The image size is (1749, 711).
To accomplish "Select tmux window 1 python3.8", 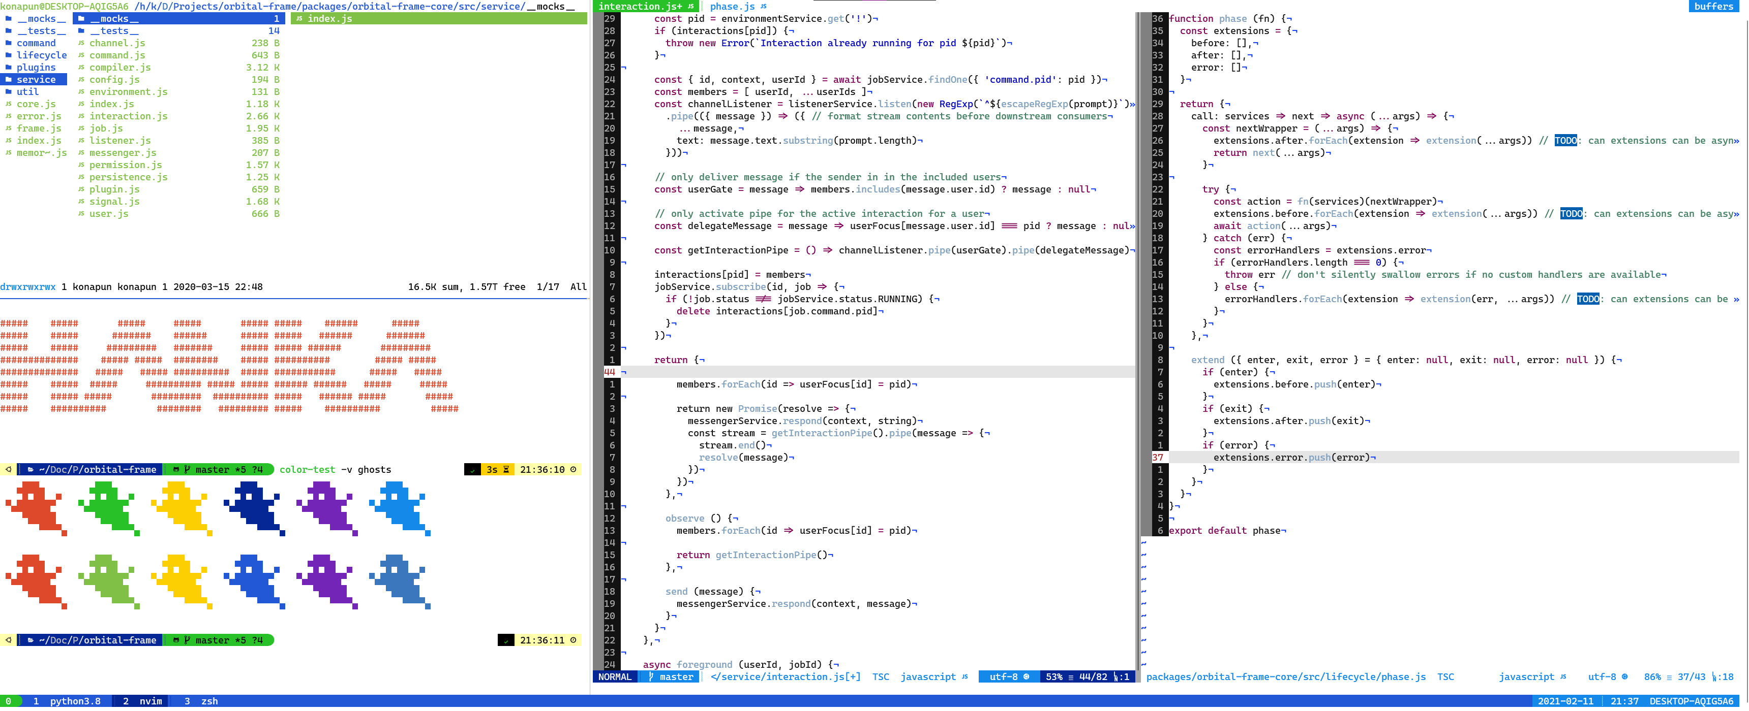I will click(67, 701).
